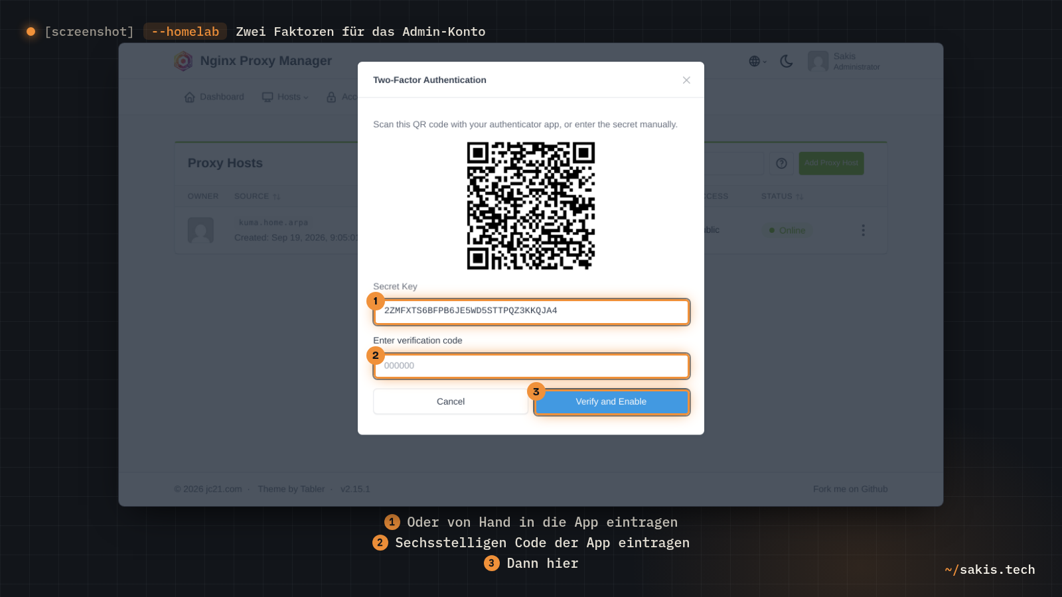Viewport: 1062px width, 597px height.
Task: Open the kuma.home.arpa row actions menu
Action: [x=863, y=230]
